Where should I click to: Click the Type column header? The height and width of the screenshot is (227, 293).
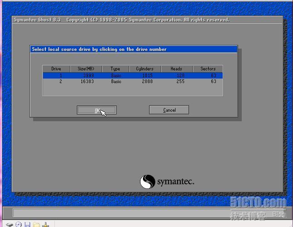tap(115, 69)
